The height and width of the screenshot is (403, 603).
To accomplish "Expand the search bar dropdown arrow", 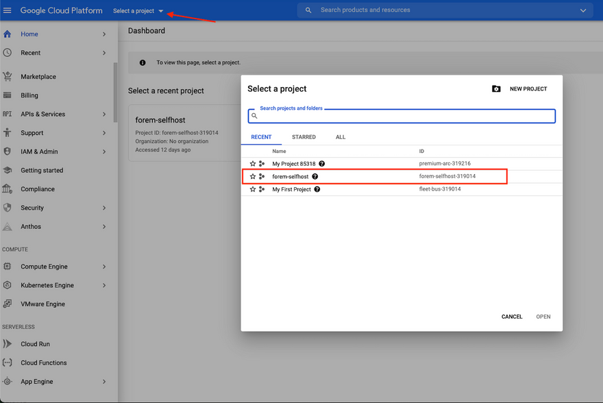I will (583, 10).
